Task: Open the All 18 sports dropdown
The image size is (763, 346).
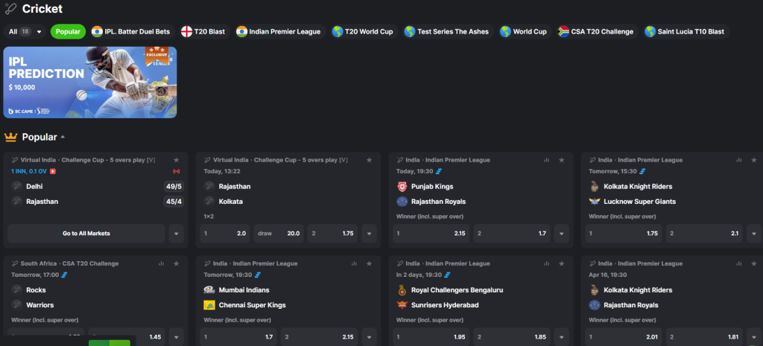Action: point(25,31)
